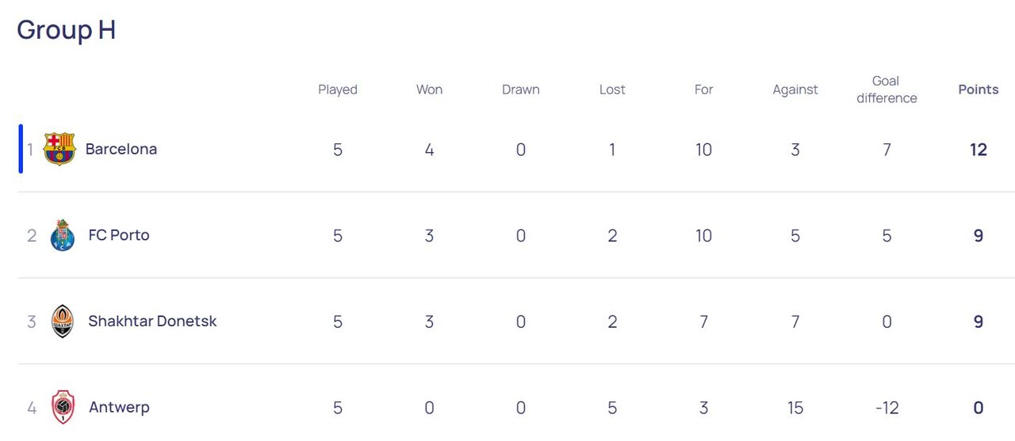This screenshot has height=441, width=1015.
Task: Select the Shakhtar Donetsk team name
Action: click(152, 321)
